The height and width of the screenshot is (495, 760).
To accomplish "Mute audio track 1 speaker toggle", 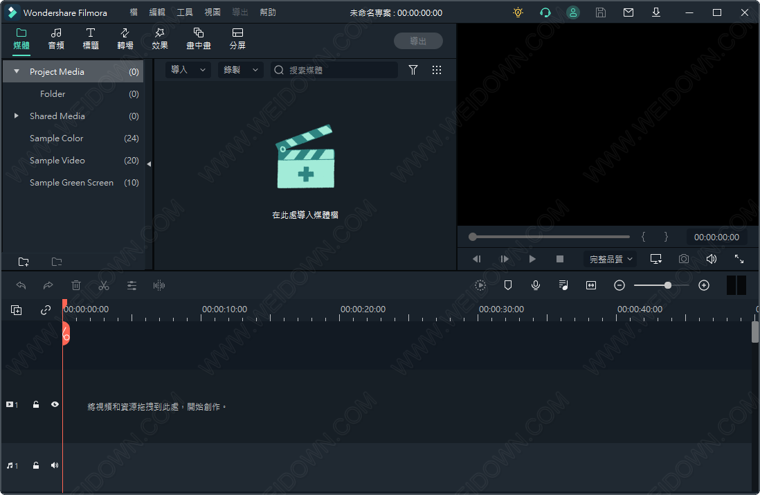I will tap(55, 465).
